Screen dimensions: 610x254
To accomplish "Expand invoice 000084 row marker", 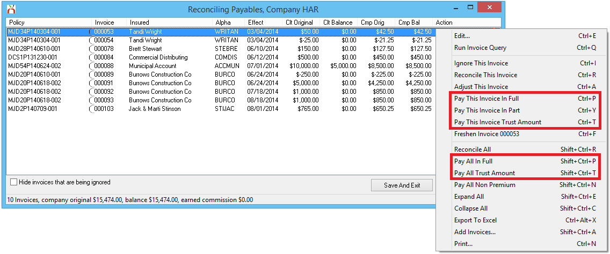I will [x=91, y=57].
